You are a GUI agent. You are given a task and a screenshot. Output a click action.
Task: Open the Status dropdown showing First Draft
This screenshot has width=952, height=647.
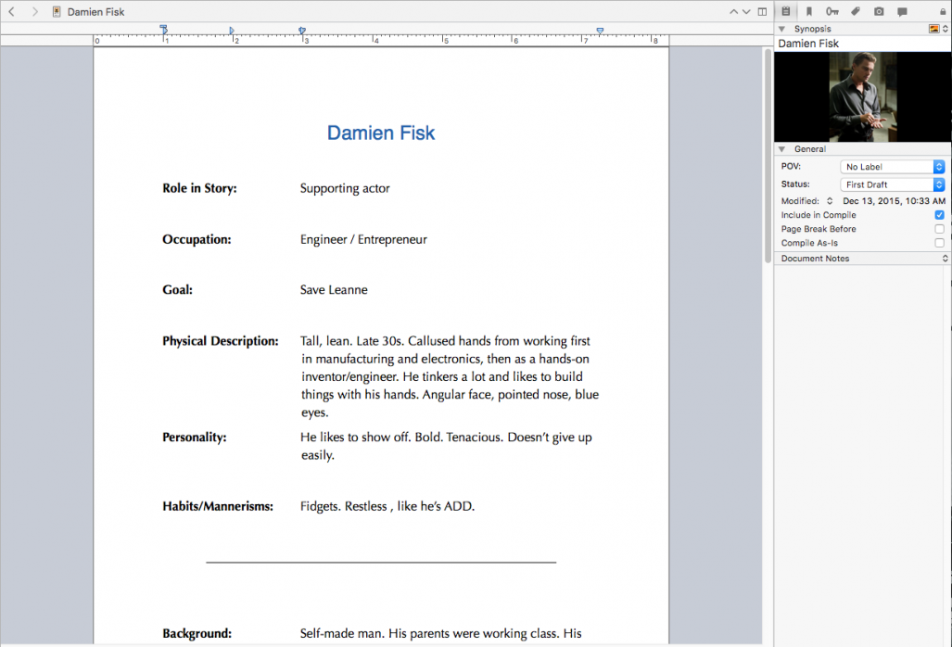893,184
